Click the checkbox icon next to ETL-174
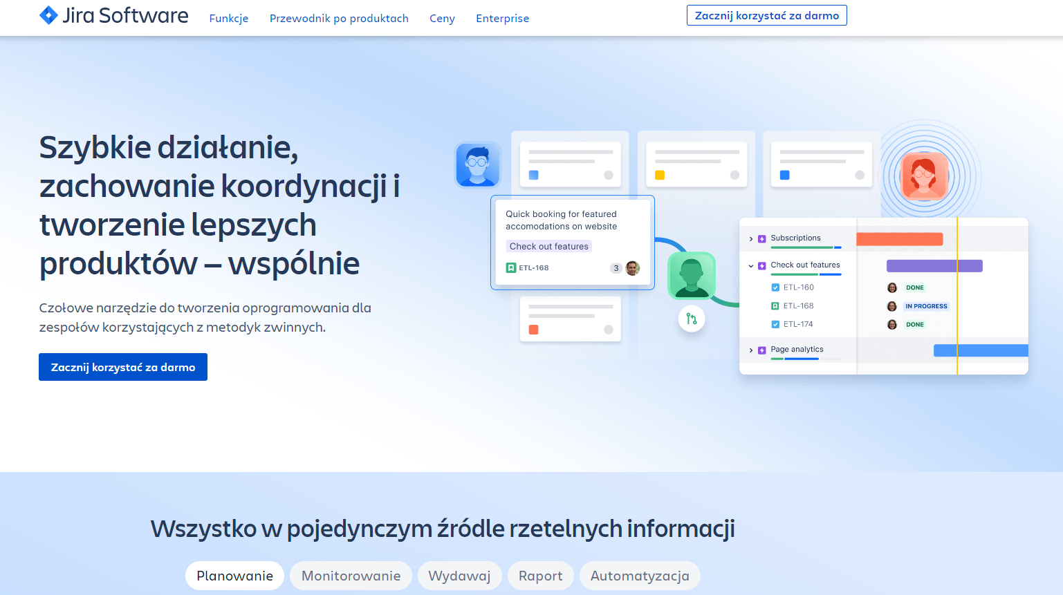Screen dimensions: 1063x595 [775, 324]
